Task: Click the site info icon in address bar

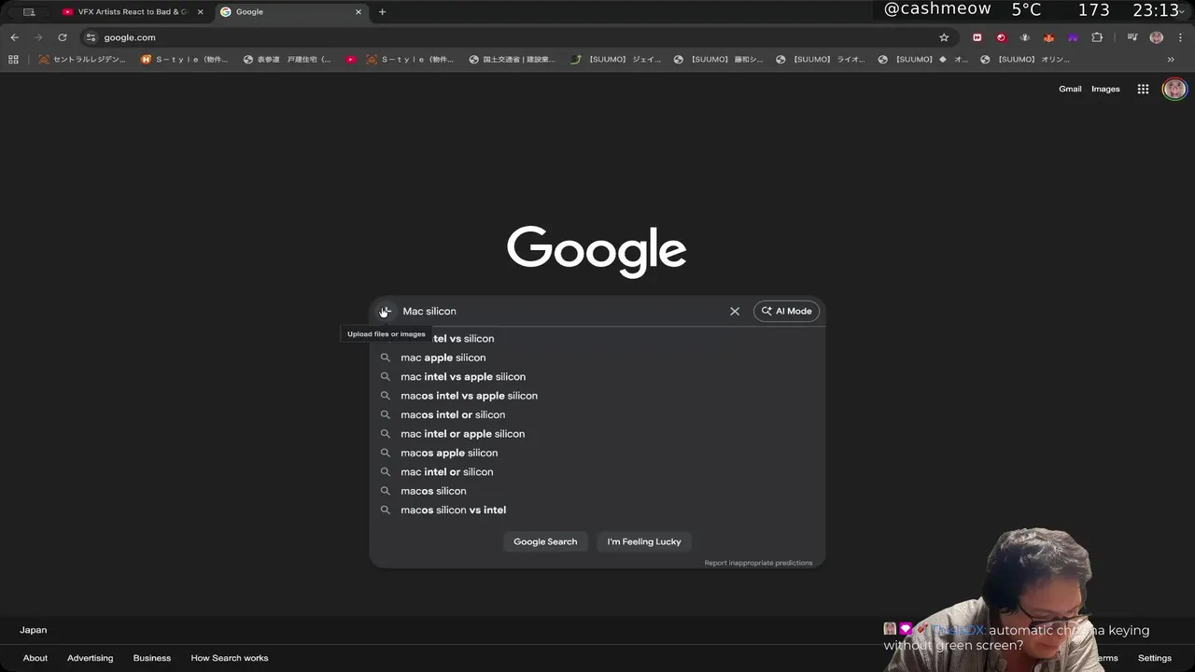Action: coord(91,37)
